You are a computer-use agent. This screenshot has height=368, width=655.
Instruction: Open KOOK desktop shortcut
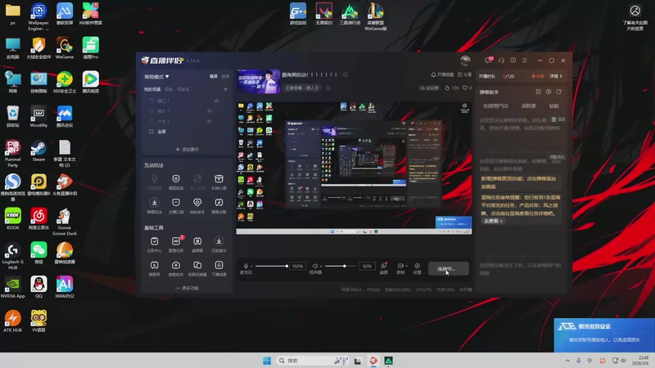(x=12, y=219)
